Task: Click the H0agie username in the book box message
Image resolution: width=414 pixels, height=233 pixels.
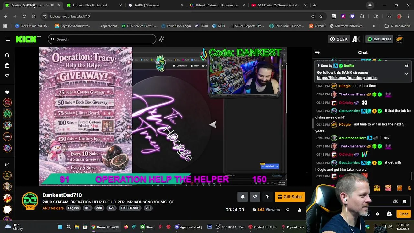Action: (x=344, y=86)
